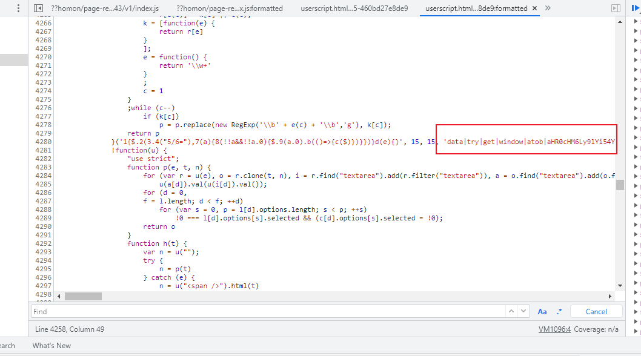Image resolution: width=641 pixels, height=356 pixels.
Task: Close the userscript formatted tab
Action: click(534, 8)
